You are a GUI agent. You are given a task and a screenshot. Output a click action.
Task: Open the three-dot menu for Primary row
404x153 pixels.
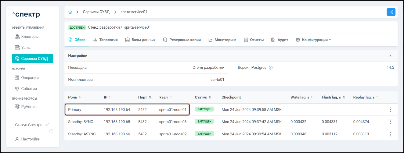[x=390, y=110]
